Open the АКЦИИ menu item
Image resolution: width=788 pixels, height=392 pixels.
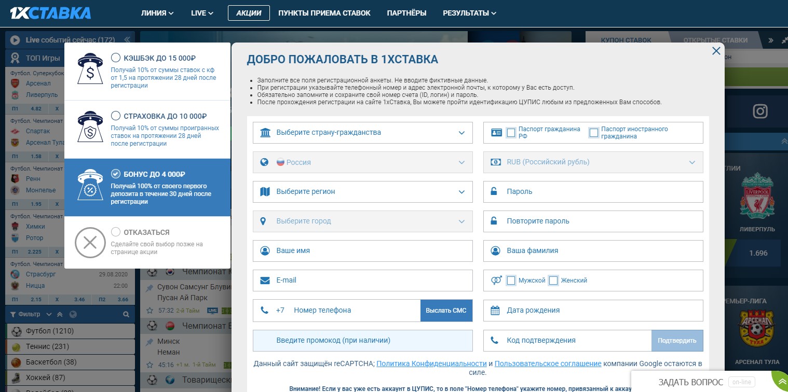tap(249, 13)
